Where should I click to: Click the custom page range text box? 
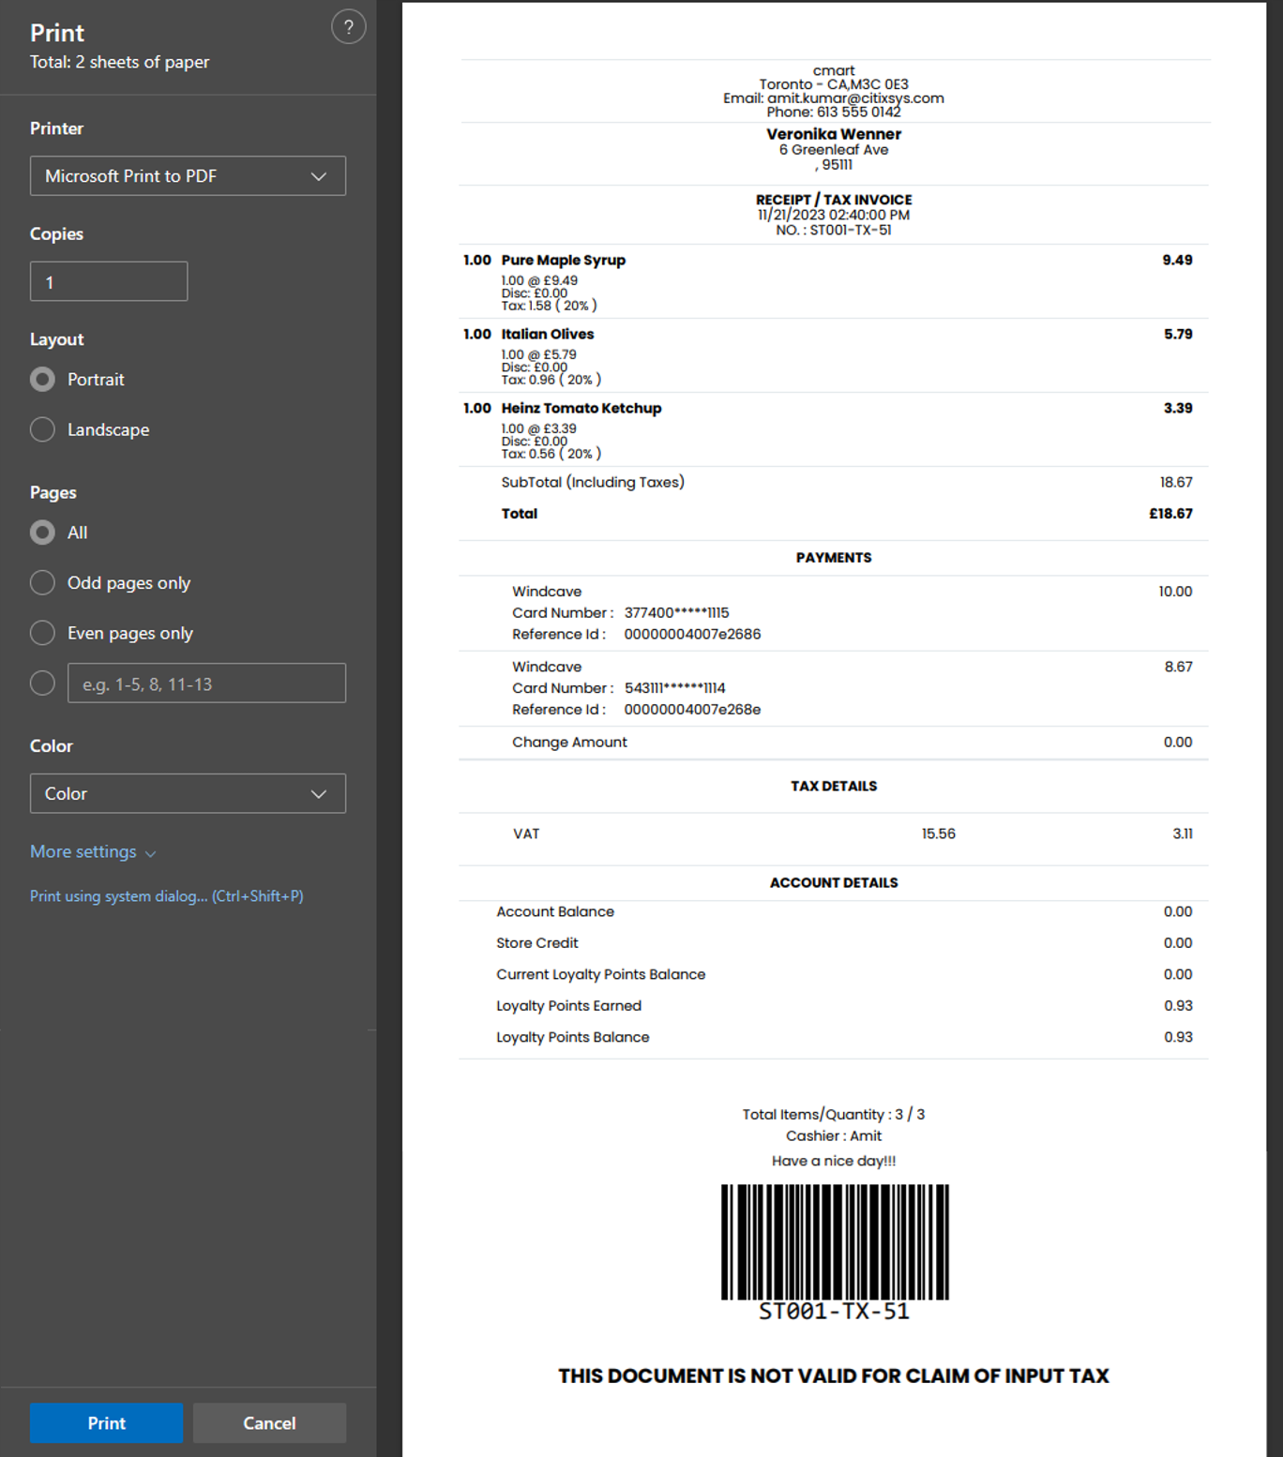pos(206,683)
